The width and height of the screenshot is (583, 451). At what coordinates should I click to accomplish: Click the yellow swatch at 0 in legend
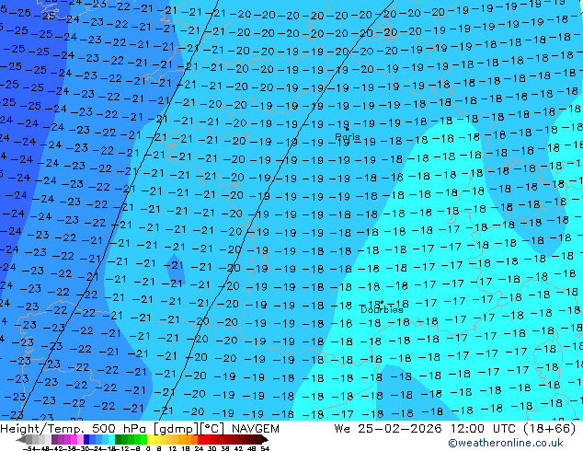point(150,439)
